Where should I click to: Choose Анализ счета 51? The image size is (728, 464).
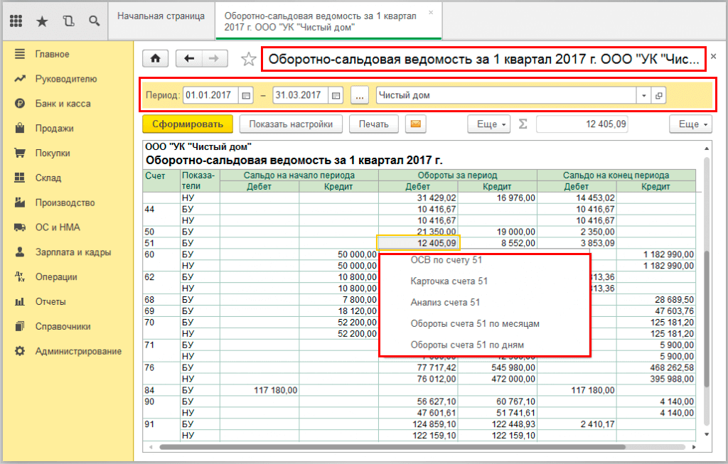point(445,303)
